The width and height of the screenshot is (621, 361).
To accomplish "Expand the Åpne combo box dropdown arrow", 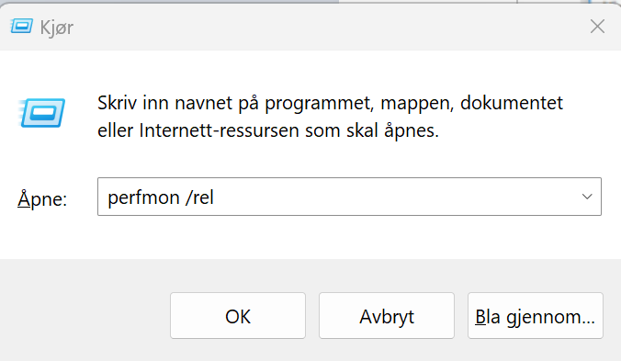I will click(x=587, y=197).
